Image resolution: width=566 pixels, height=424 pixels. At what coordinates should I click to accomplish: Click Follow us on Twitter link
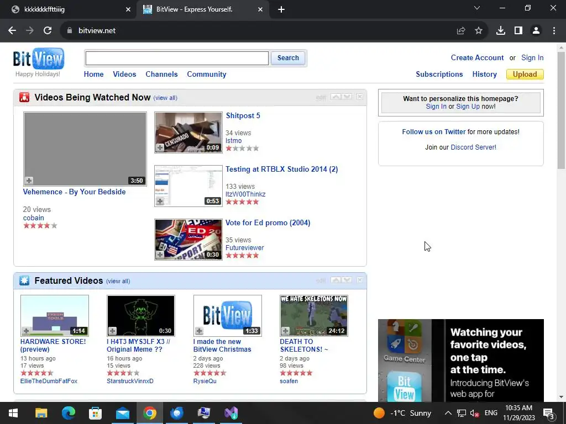tap(434, 132)
